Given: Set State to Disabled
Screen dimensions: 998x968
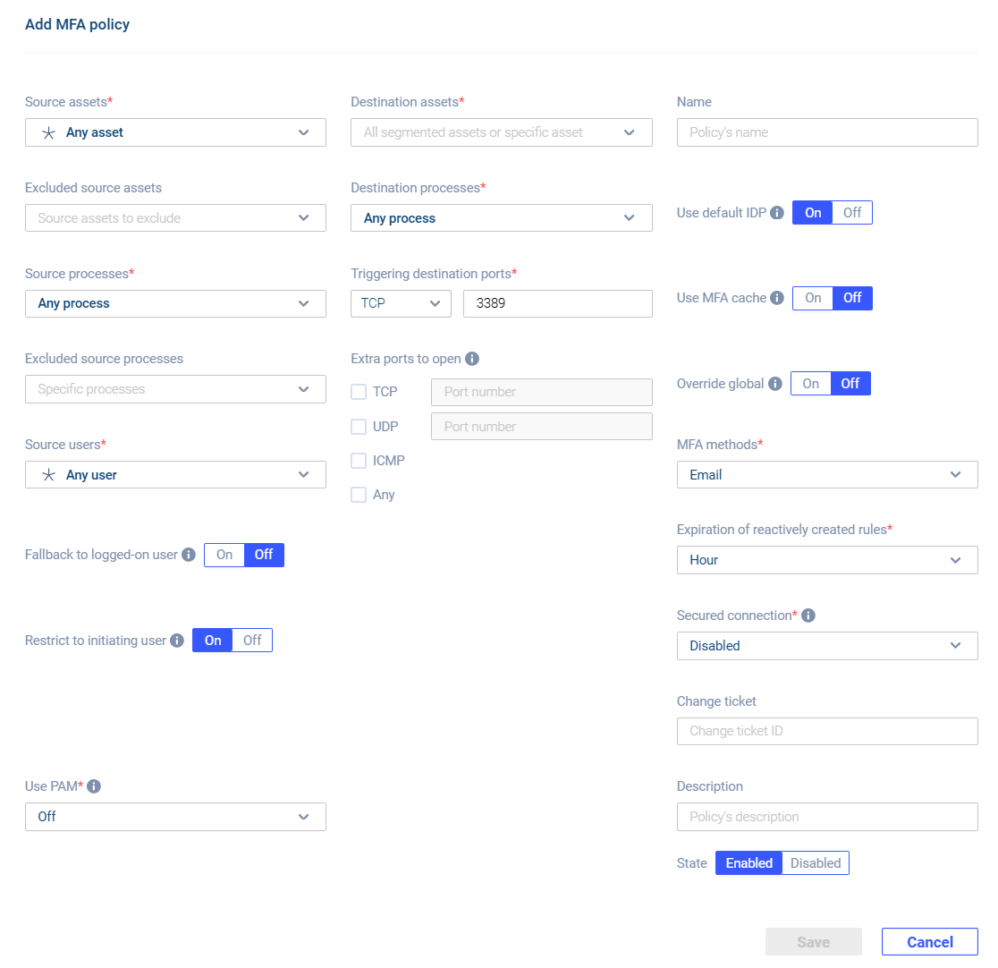Looking at the screenshot, I should pyautogui.click(x=816, y=863).
